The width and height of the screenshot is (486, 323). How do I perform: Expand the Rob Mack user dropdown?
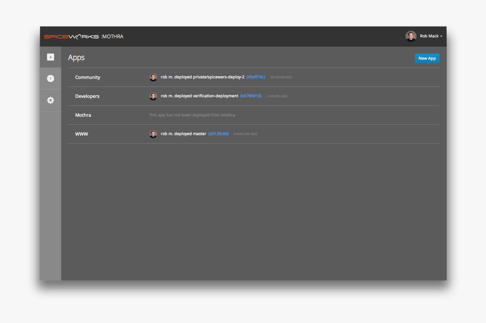click(431, 36)
